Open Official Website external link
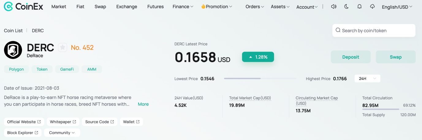422x140 pixels. 24,122
